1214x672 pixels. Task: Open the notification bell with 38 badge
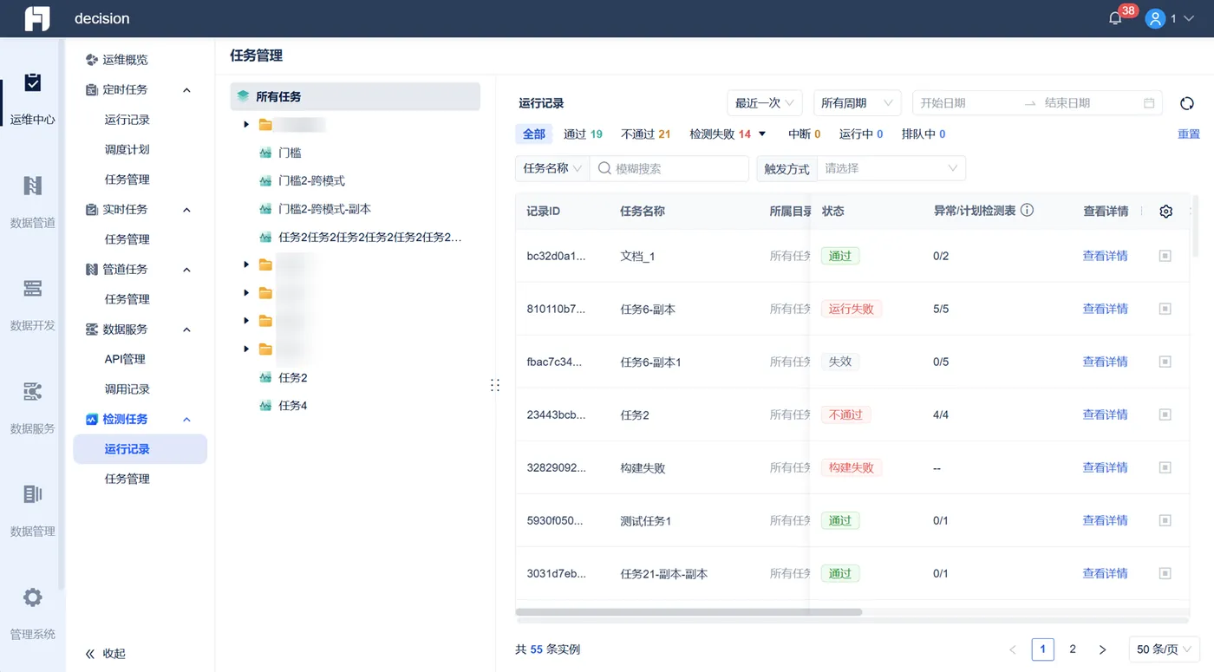point(1116,18)
